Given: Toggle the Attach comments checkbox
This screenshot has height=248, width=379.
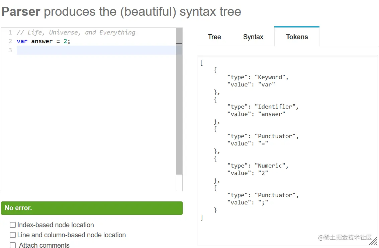Looking at the screenshot, I should click(13, 245).
